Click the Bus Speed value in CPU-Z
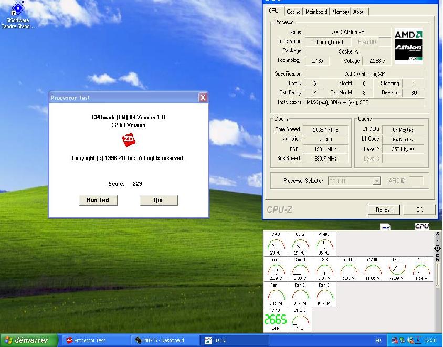Image resolution: width=443 pixels, height=347 pixels. [325, 159]
